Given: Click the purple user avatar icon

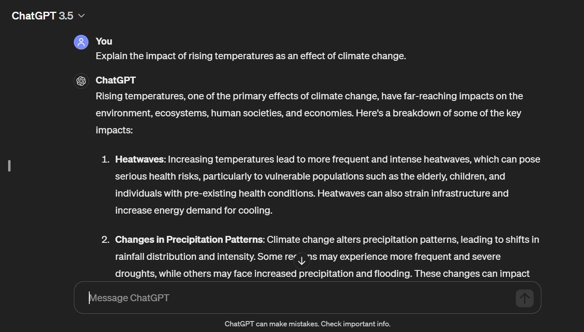Looking at the screenshot, I should click(81, 42).
